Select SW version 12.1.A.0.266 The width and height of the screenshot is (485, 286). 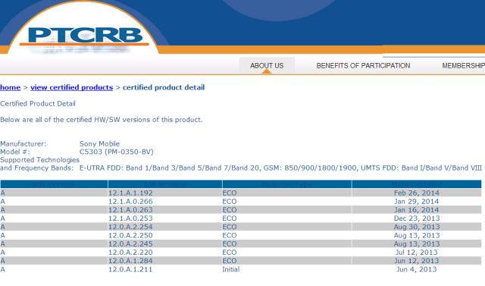coord(130,202)
